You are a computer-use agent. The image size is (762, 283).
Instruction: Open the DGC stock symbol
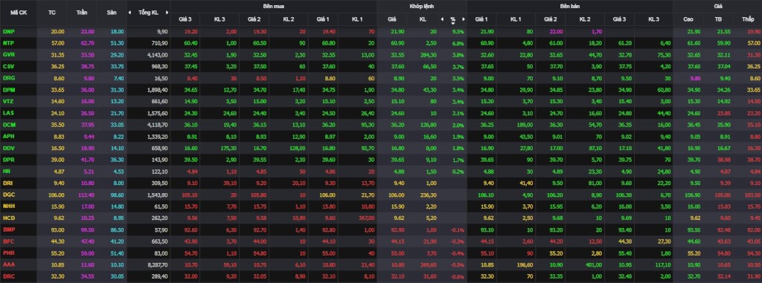pos(8,194)
